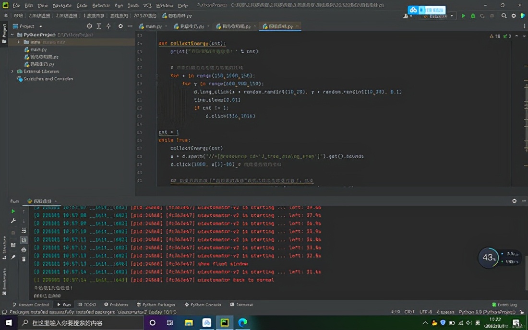
Task: Open the TODO tool window
Action: 88,304
